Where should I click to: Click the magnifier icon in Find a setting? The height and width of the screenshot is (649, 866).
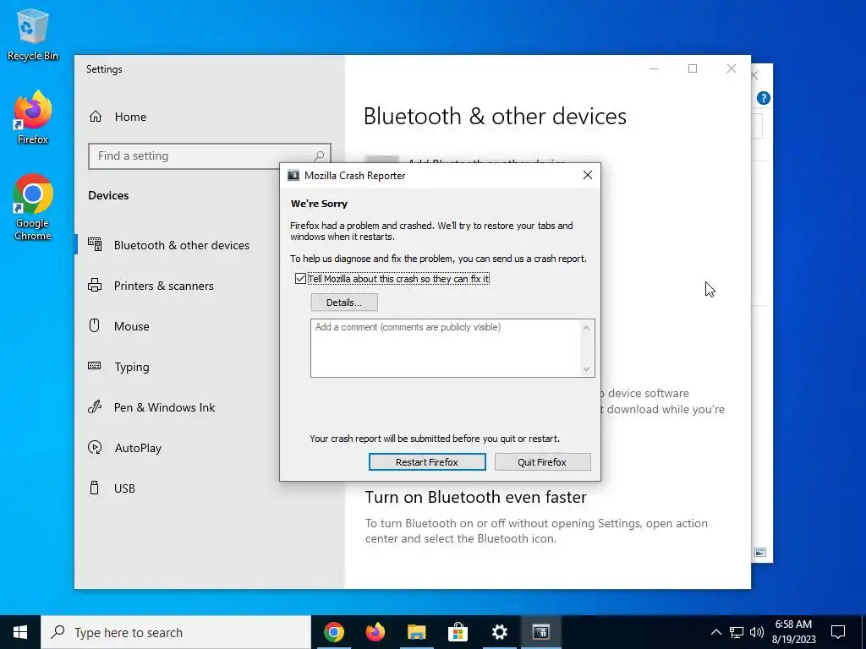319,156
